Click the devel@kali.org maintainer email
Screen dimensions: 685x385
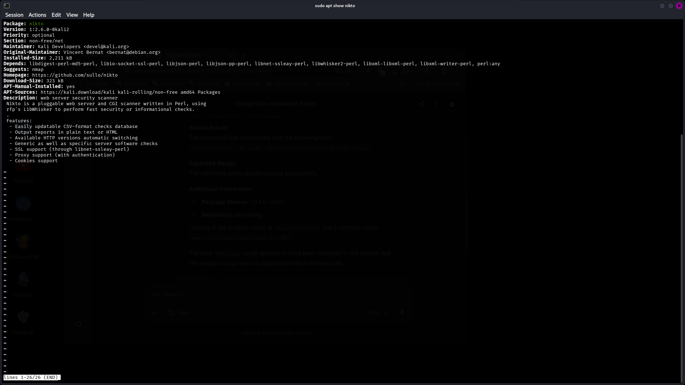[x=106, y=47]
